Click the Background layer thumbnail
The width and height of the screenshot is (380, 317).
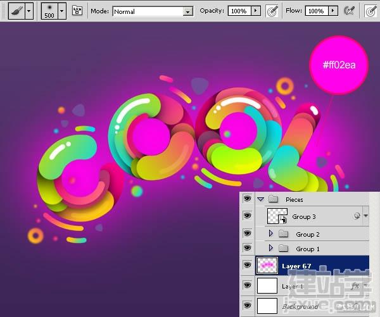click(x=267, y=306)
